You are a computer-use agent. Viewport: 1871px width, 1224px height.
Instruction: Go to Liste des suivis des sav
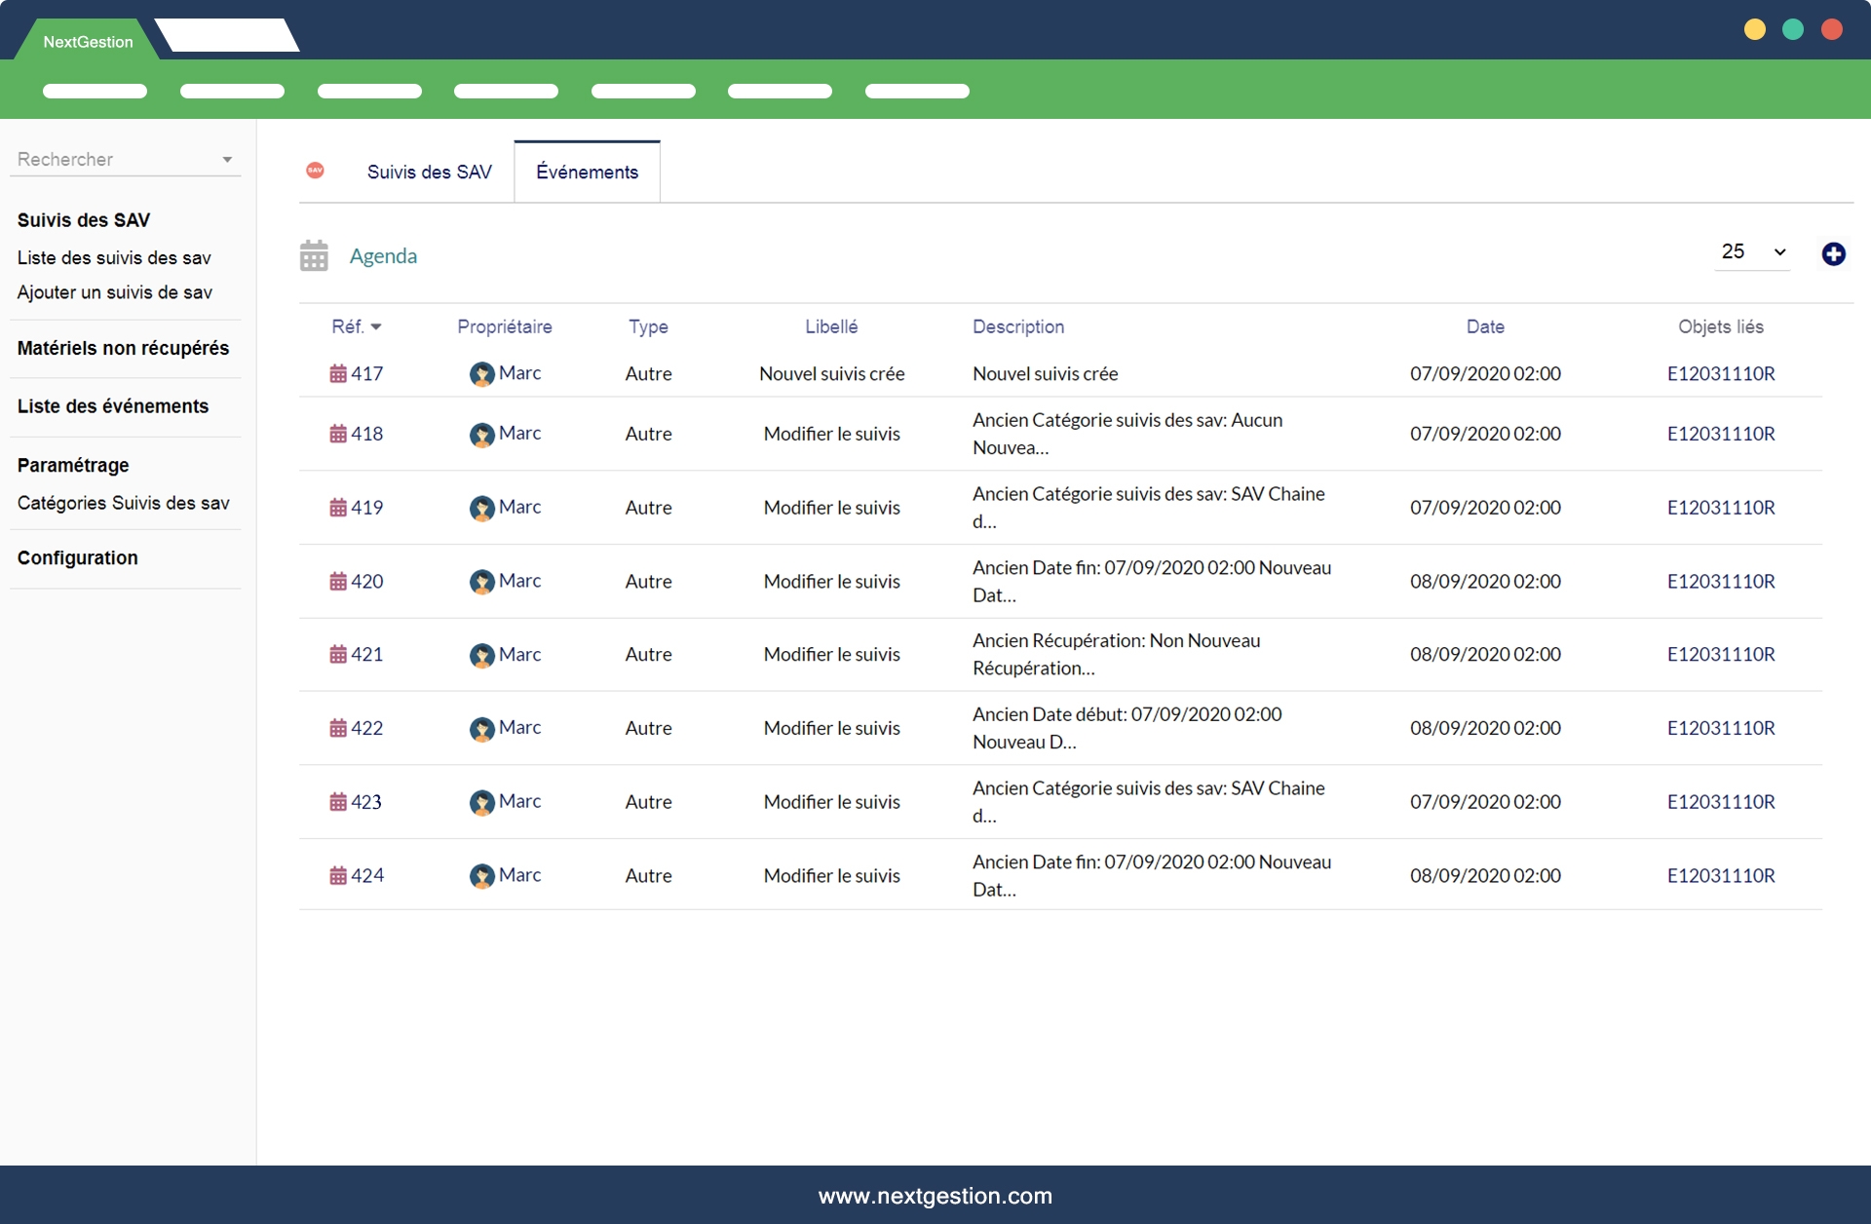coord(114,258)
